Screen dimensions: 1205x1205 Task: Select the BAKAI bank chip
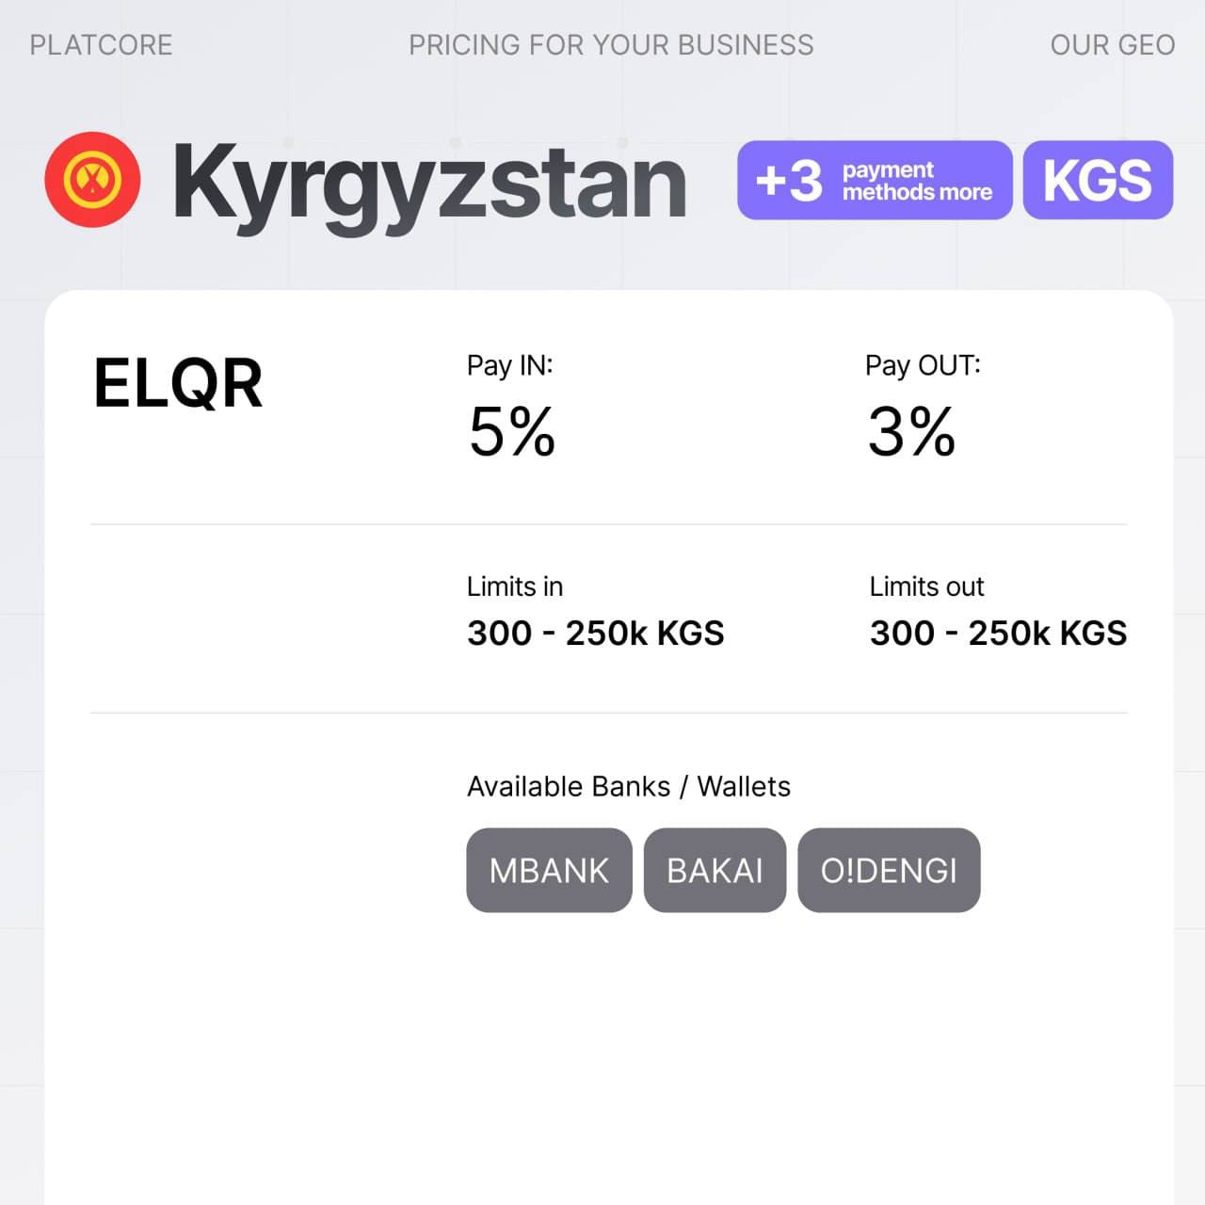pos(715,871)
